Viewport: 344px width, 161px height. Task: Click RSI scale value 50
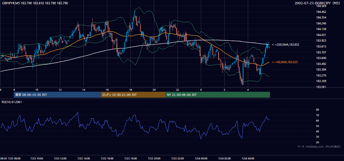point(317,126)
